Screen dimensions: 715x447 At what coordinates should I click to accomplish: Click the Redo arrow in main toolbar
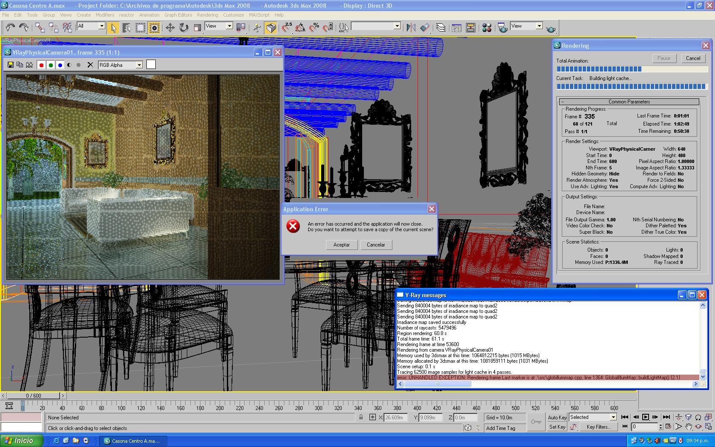coord(24,28)
